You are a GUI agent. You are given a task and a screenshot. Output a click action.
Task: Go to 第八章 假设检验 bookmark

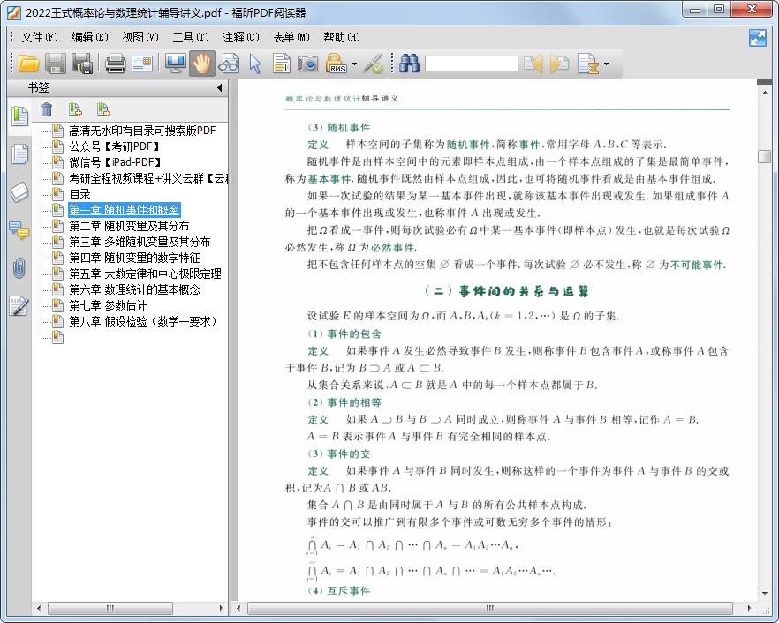(x=143, y=321)
